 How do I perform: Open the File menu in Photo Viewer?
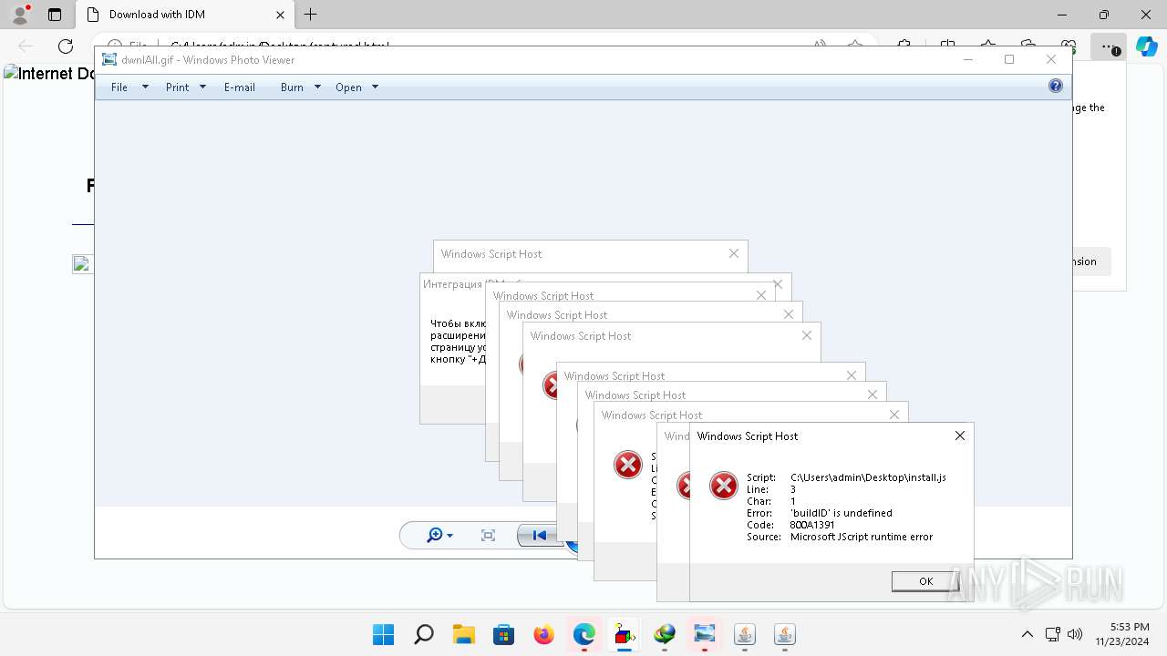119,87
